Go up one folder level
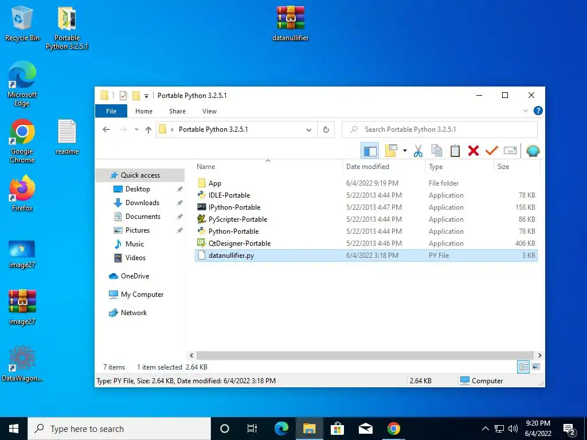The height and width of the screenshot is (440, 587). 148,129
